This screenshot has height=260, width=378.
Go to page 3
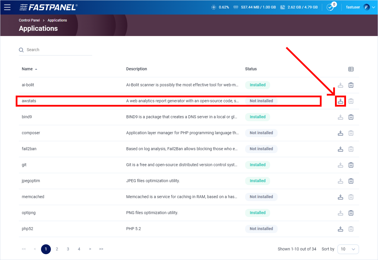pos(68,249)
